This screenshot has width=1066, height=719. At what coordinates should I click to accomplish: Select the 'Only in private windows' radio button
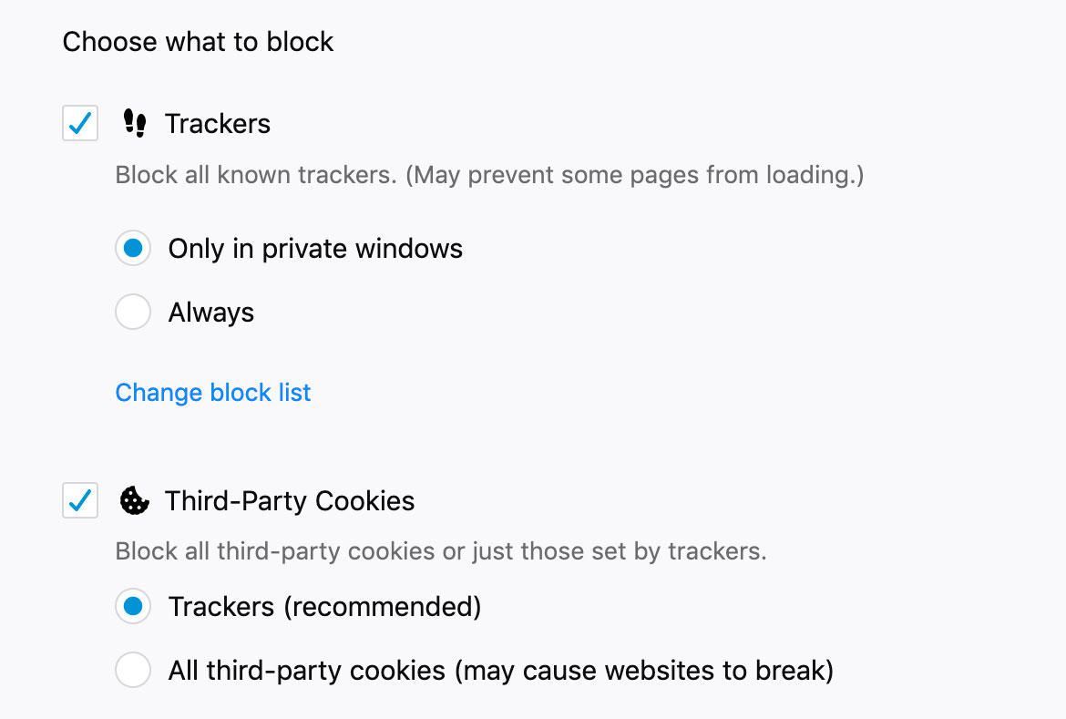click(133, 249)
